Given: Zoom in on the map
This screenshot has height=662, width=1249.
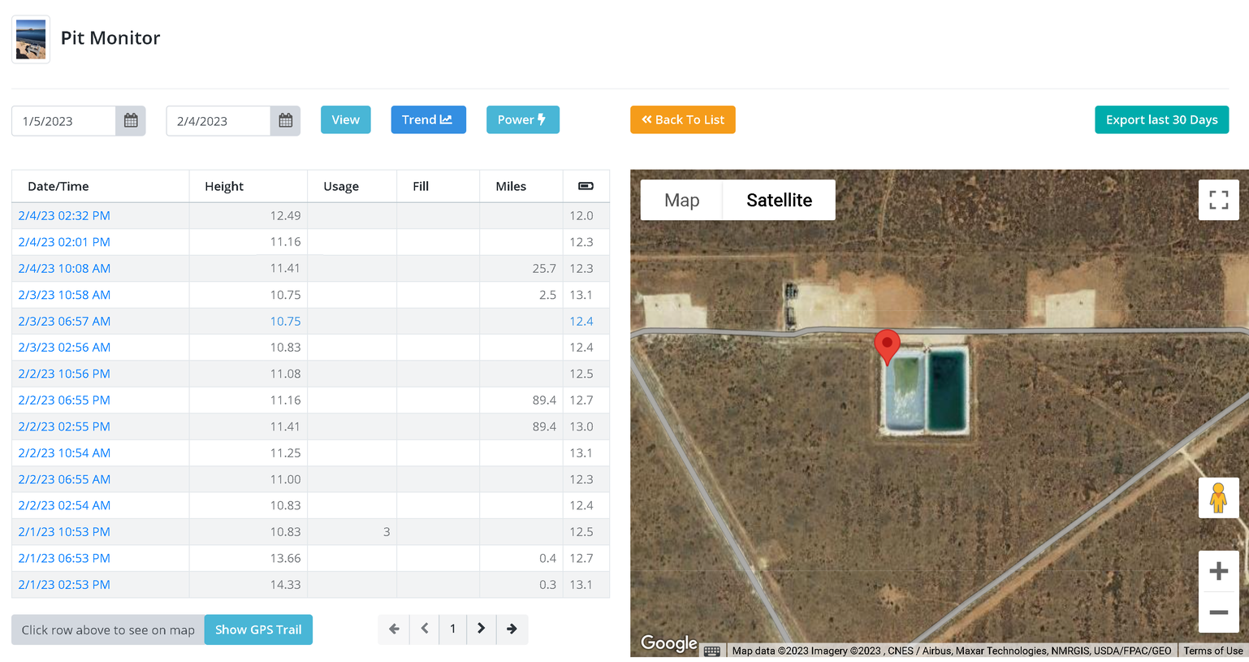Looking at the screenshot, I should [1218, 571].
